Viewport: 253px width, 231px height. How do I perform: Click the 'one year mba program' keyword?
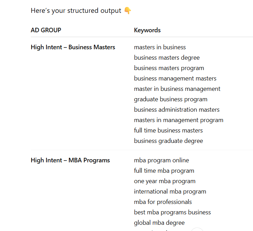[x=165, y=181]
